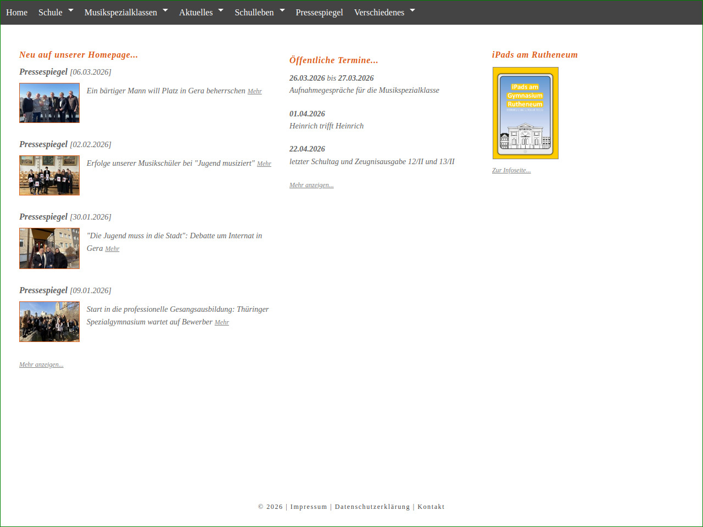The width and height of the screenshot is (703, 527).
Task: Expand the Aktuelles dropdown menu
Action: 201,12
